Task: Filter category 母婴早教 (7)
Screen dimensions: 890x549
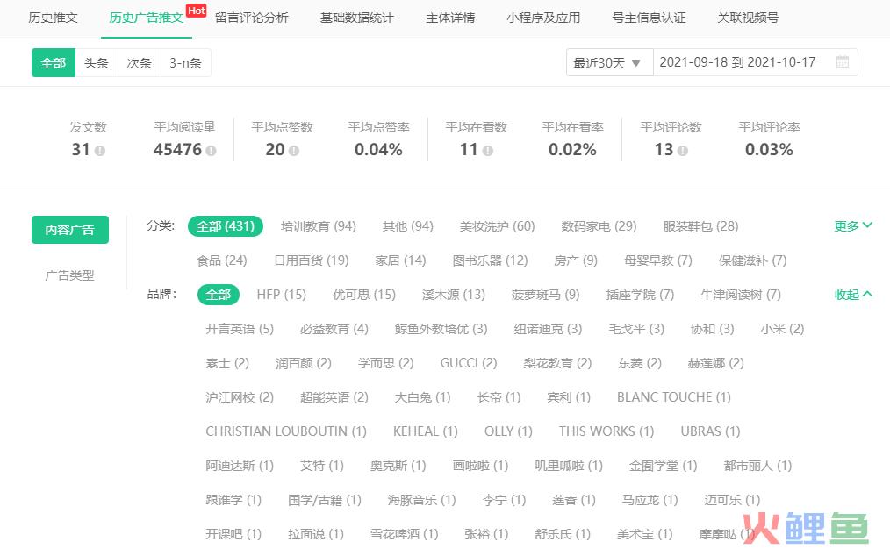Action: pyautogui.click(x=658, y=260)
